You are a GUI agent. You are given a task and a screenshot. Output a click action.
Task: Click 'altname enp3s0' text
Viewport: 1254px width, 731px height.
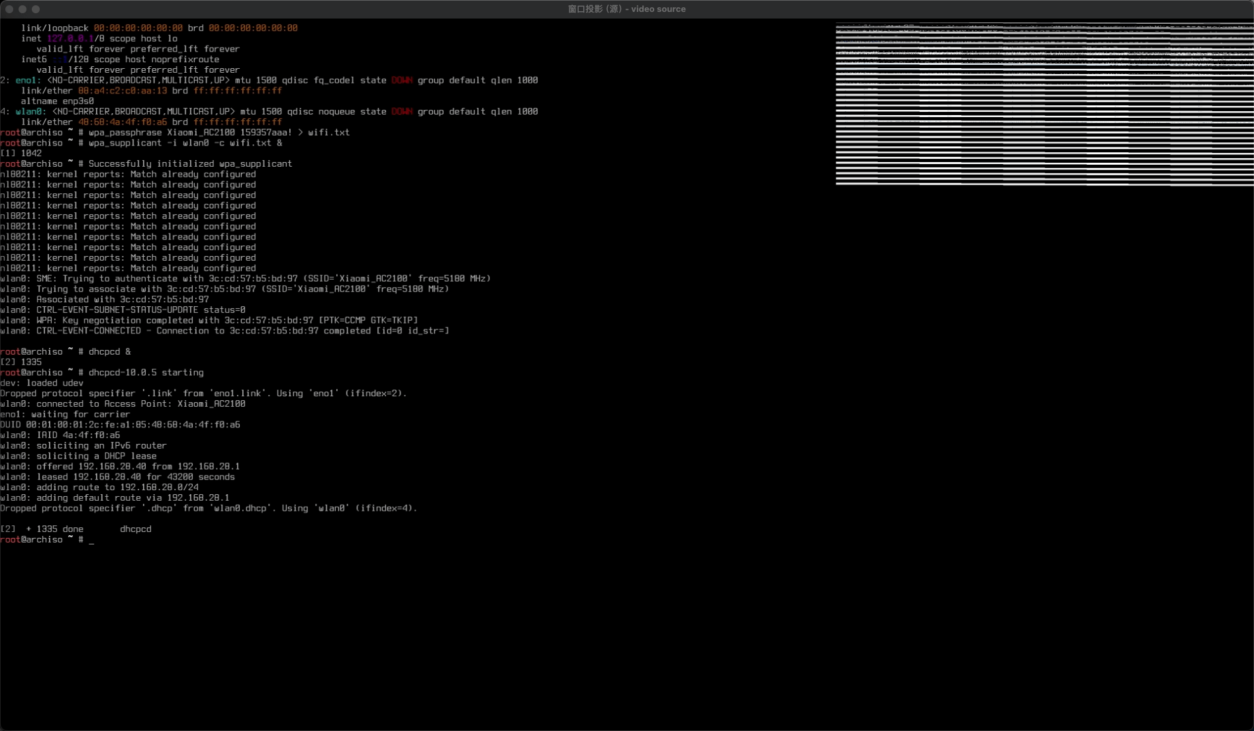[57, 101]
